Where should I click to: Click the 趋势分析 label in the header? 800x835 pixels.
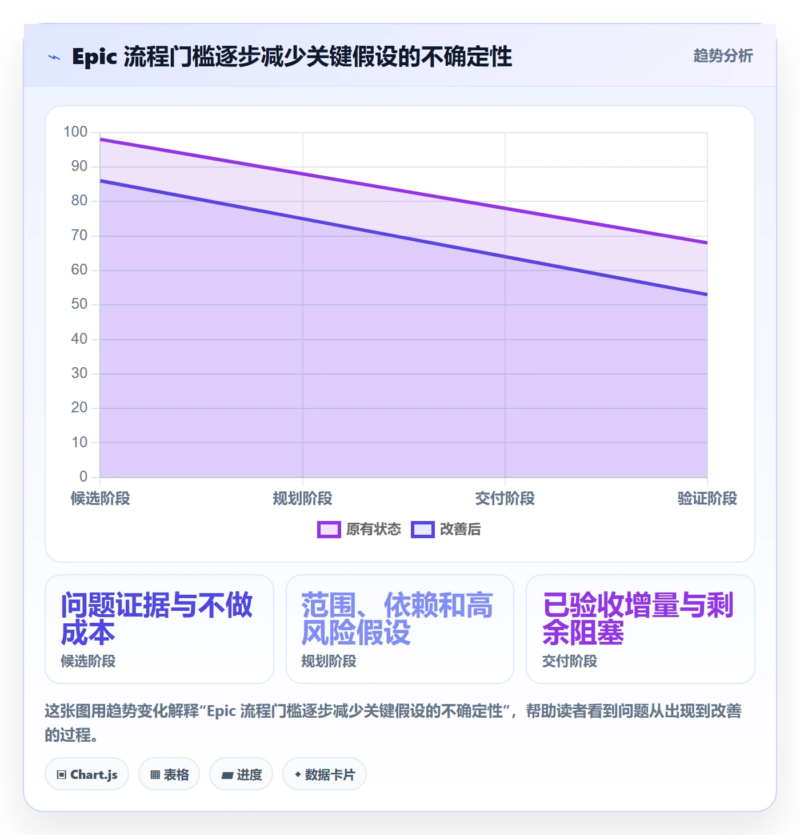click(723, 55)
